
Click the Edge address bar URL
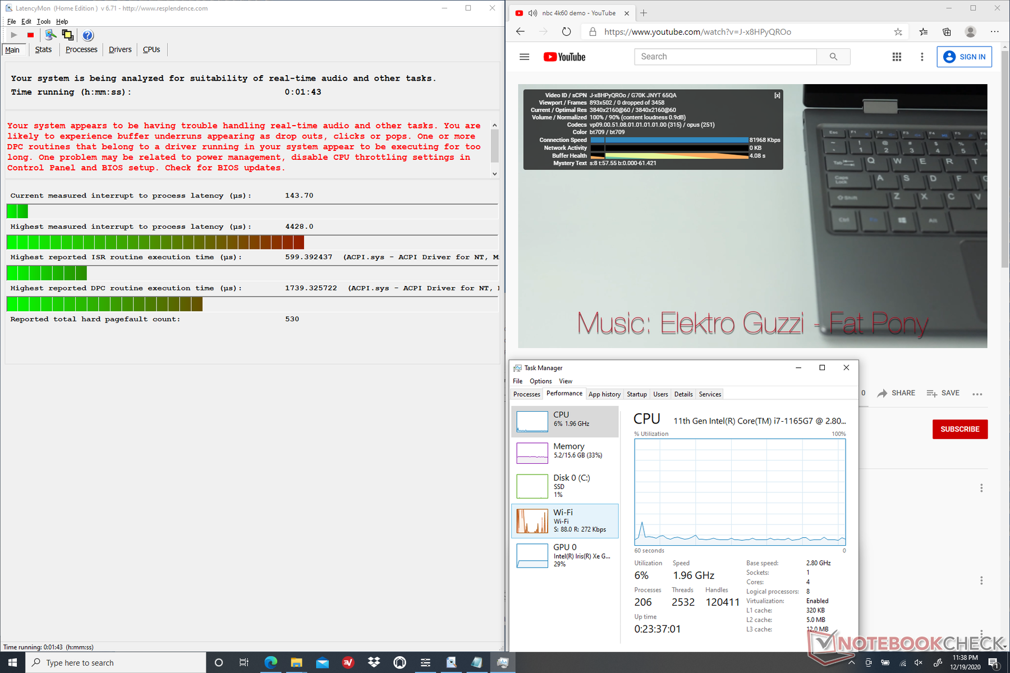[x=697, y=32]
